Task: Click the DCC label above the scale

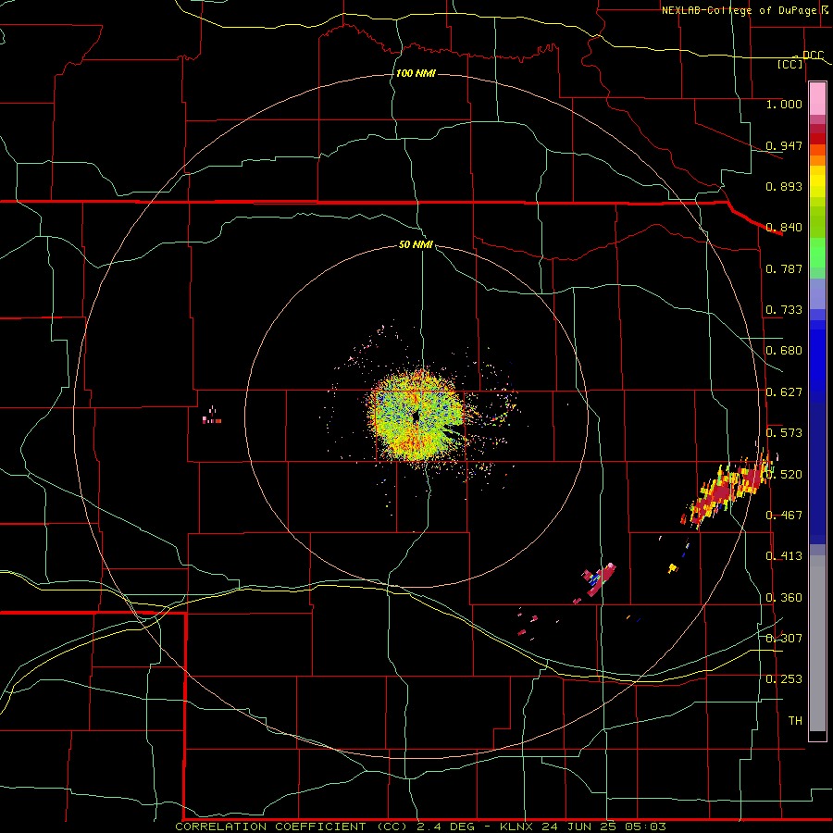Action: pos(813,55)
